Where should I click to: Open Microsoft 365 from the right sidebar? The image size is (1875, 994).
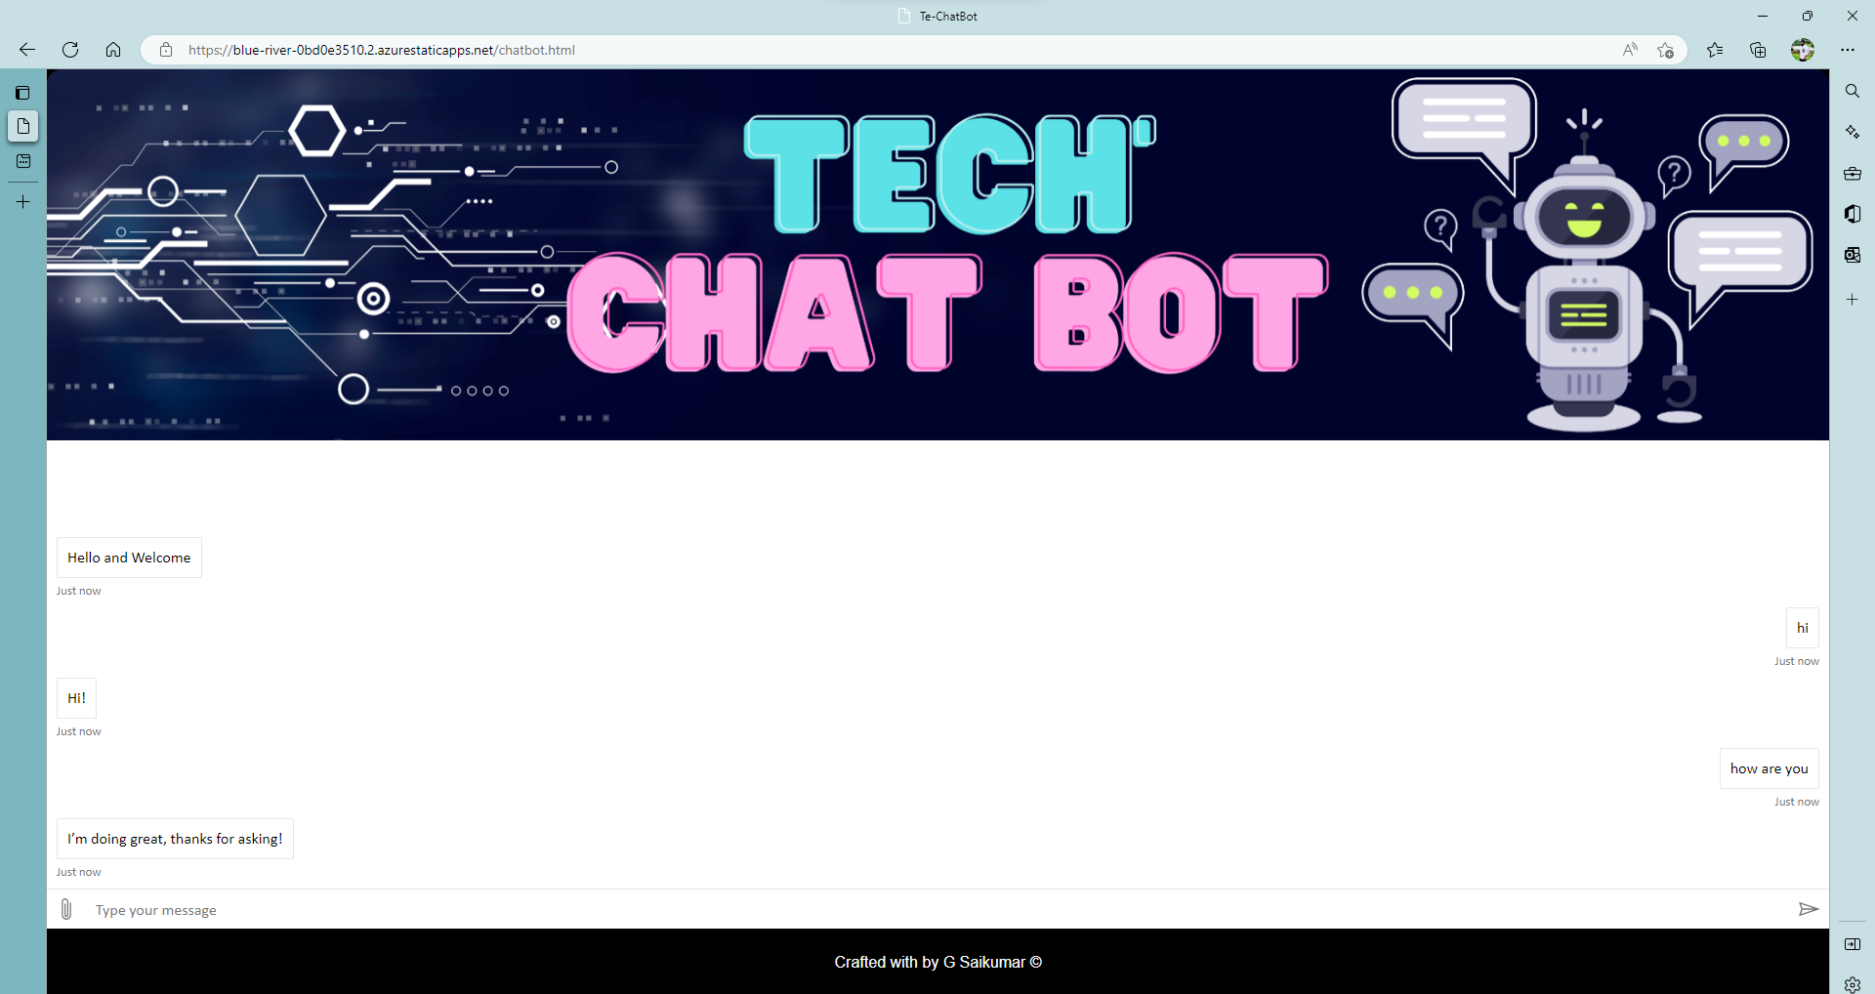[x=1853, y=214]
